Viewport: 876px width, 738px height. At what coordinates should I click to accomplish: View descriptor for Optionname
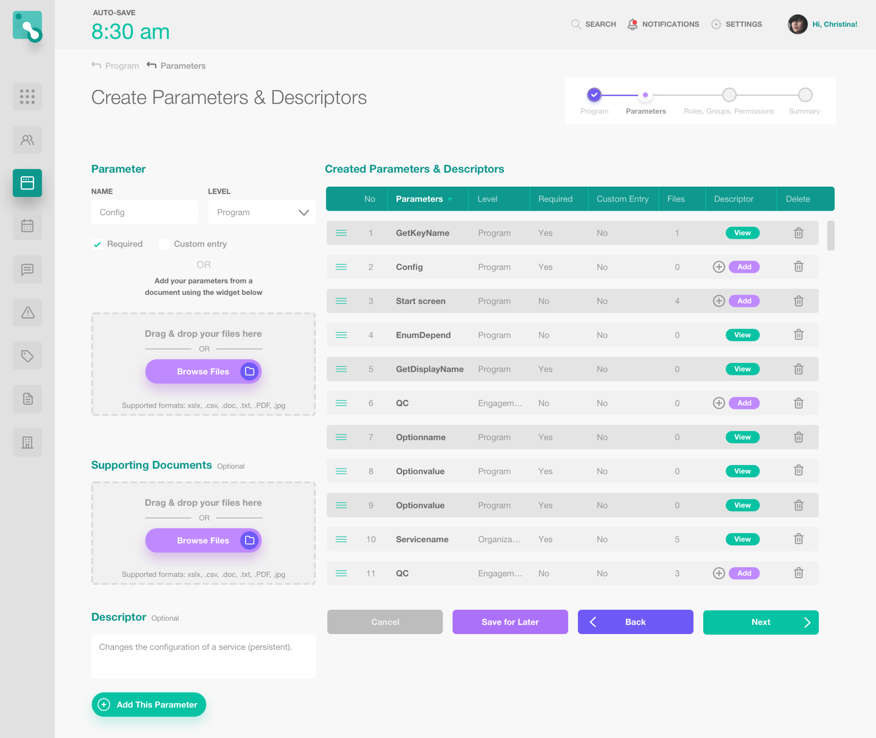coord(742,437)
